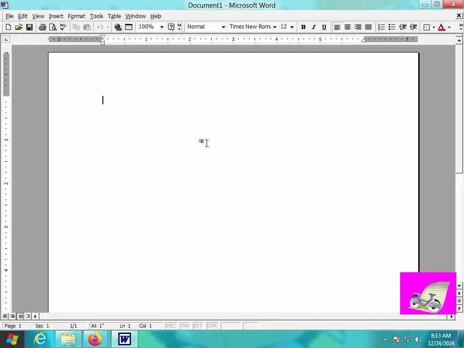Image resolution: width=464 pixels, height=348 pixels.
Task: Open Print Preview
Action: 53,27
